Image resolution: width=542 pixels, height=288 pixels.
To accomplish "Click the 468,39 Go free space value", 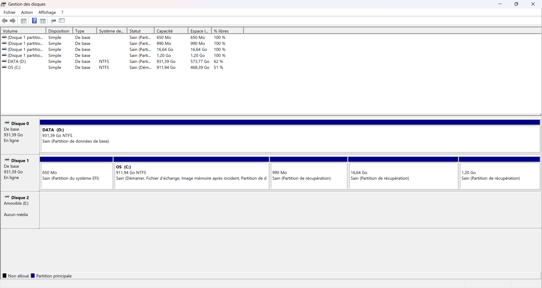I will coord(200,67).
